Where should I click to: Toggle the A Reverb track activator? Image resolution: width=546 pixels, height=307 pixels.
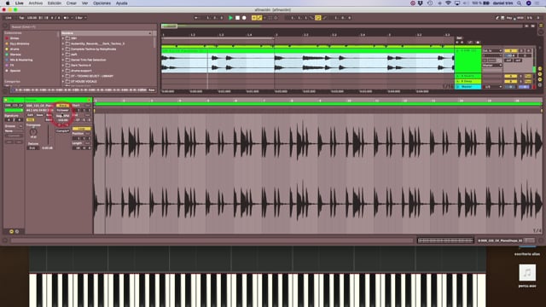pos(510,76)
